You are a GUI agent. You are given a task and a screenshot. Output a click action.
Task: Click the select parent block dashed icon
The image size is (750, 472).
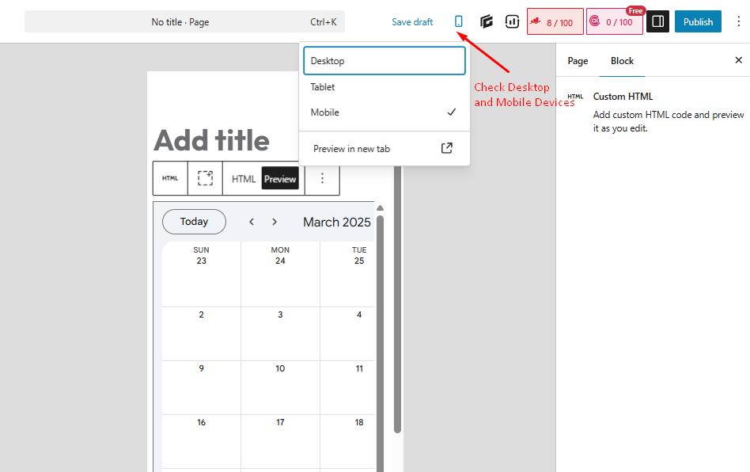[205, 178]
